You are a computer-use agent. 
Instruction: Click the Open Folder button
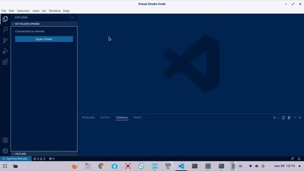tap(44, 39)
